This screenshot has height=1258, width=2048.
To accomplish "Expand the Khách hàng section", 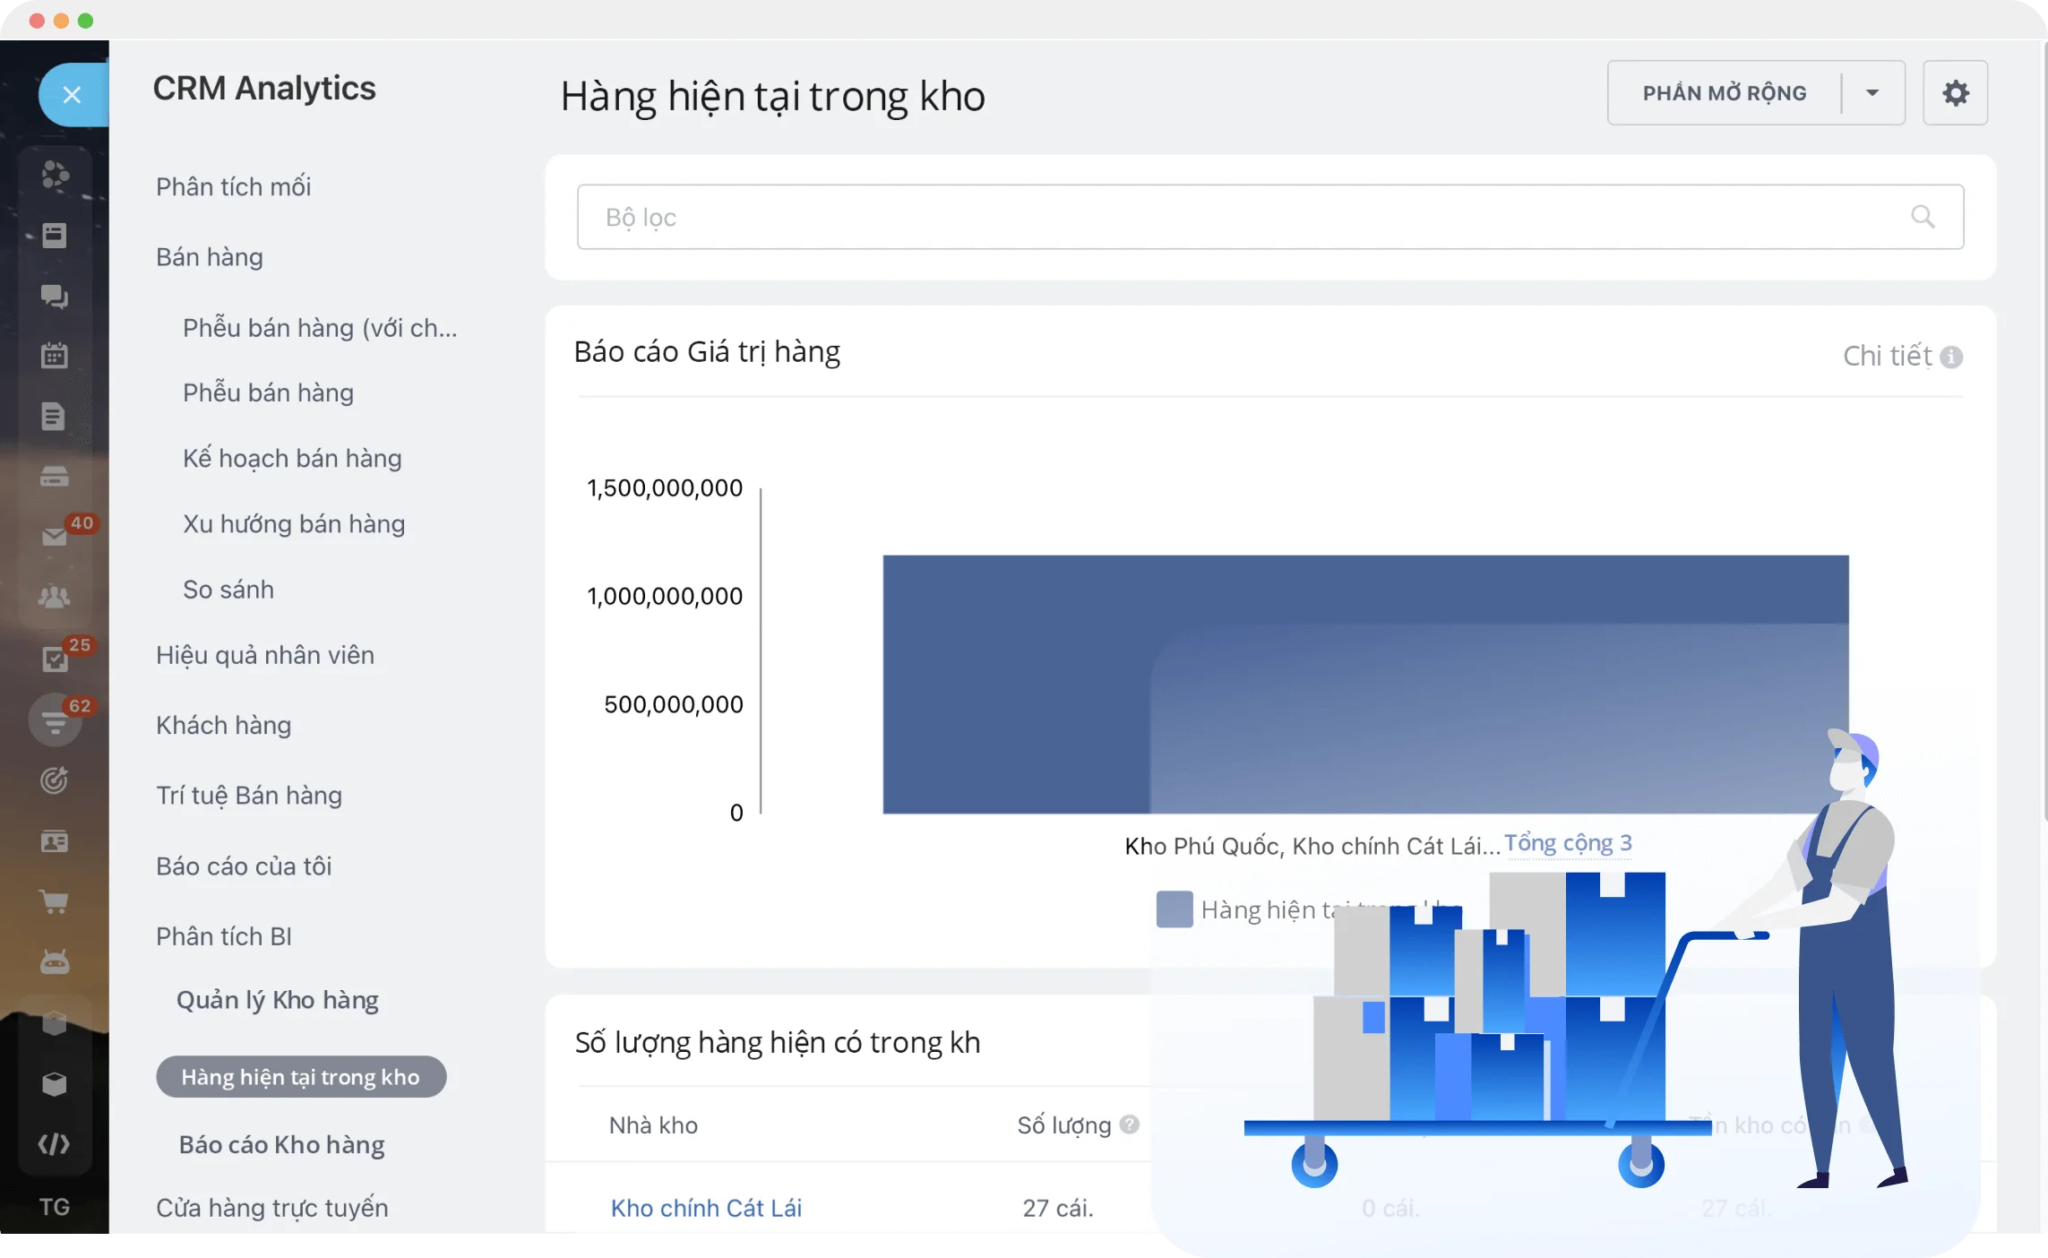I will point(224,725).
